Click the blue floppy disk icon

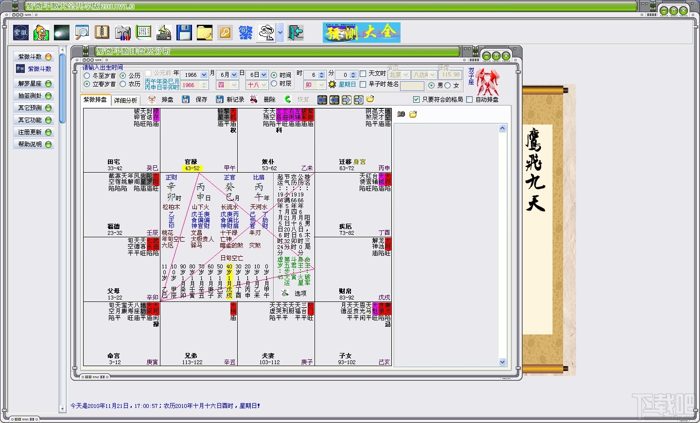pos(184,33)
